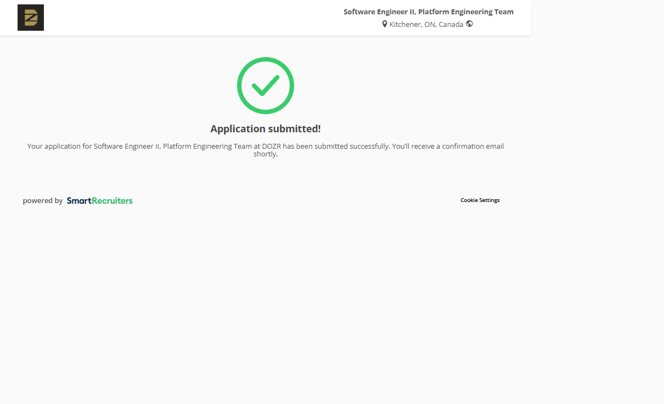
Task: Click "Your application for" at message start
Action: pos(59,147)
